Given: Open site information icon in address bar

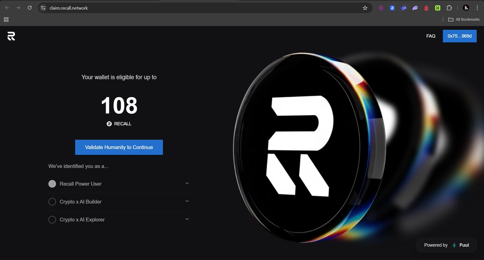Looking at the screenshot, I should click(x=44, y=8).
